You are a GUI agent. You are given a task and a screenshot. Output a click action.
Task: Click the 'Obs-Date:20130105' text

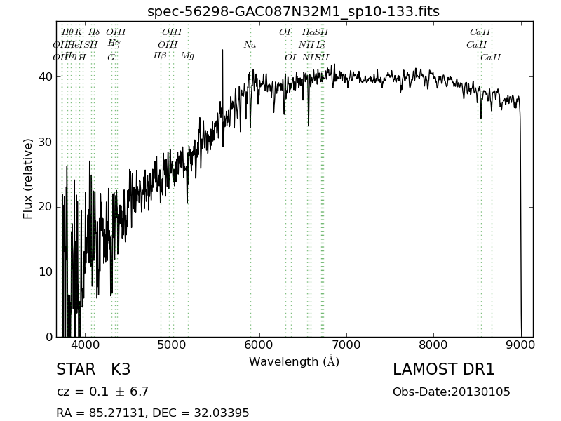coord(452,392)
